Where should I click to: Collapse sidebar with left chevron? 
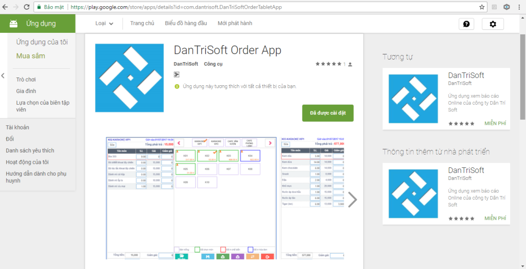(x=3, y=76)
